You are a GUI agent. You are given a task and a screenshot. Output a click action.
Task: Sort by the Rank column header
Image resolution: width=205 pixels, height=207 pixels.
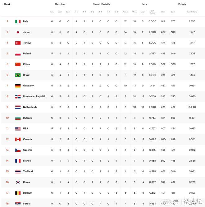[7, 4]
